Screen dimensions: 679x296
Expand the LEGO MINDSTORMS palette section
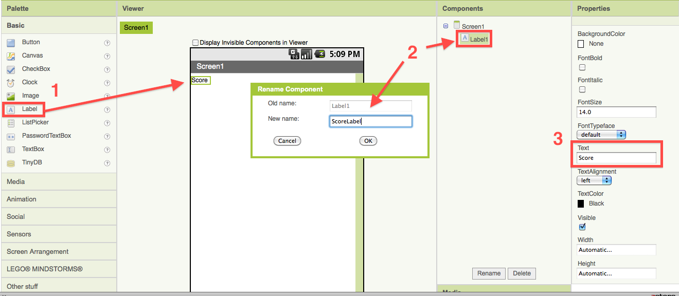(58, 269)
